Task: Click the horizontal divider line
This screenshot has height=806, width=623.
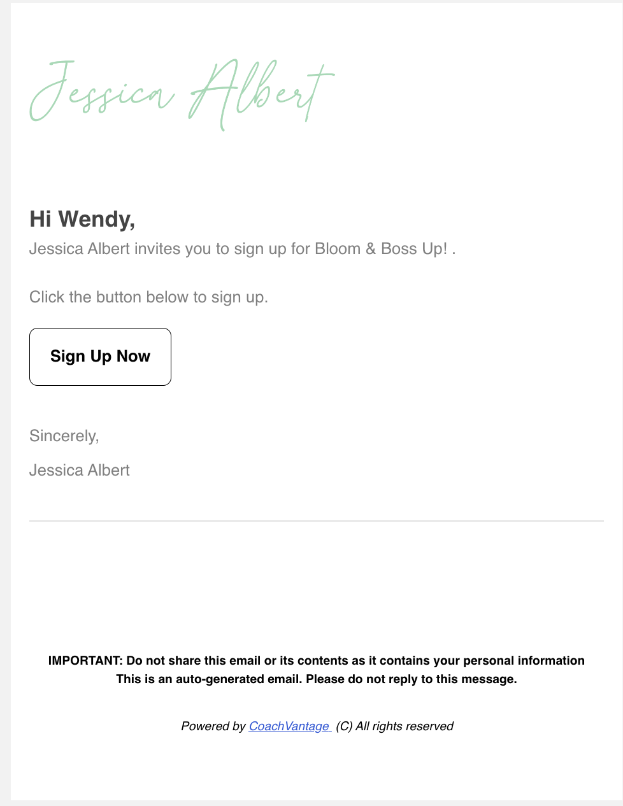Action: [317, 521]
